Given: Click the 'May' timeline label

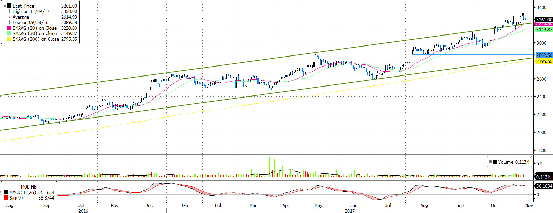Looking at the screenshot, I should pyautogui.click(x=318, y=206).
